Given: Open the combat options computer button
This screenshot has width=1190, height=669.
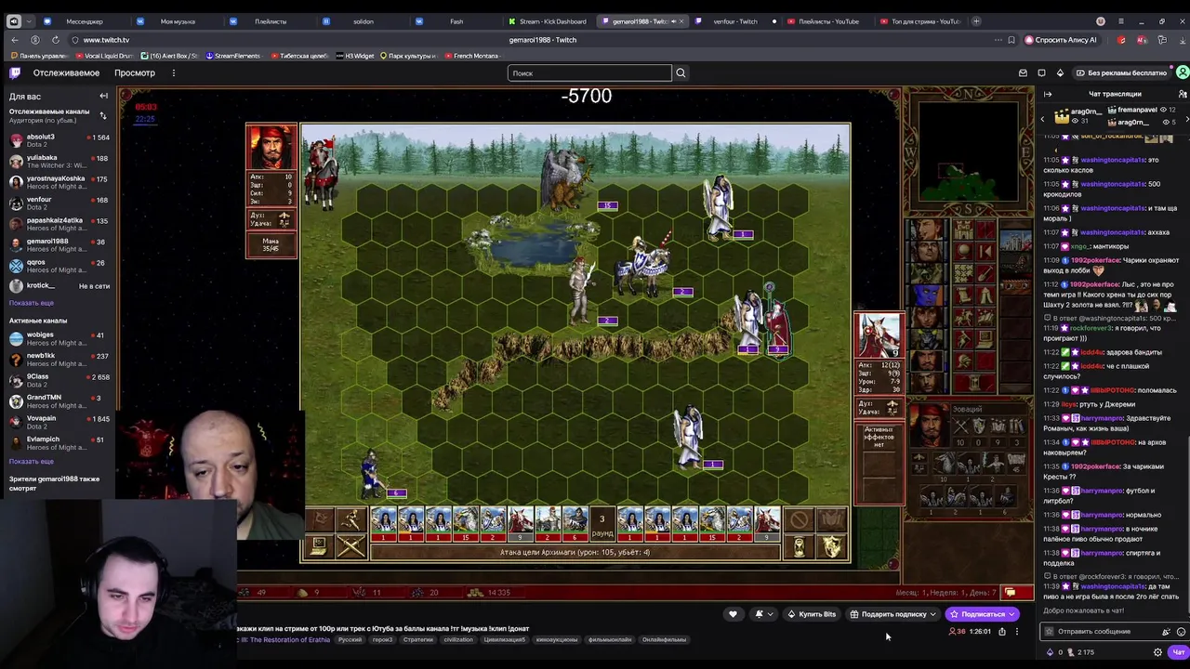Looking at the screenshot, I should point(319,547).
